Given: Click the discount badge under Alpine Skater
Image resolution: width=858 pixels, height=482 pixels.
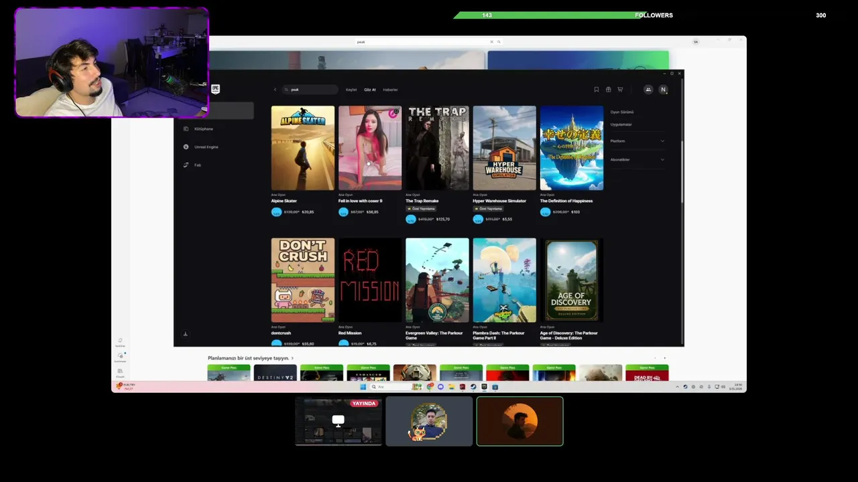Looking at the screenshot, I should tap(276, 212).
